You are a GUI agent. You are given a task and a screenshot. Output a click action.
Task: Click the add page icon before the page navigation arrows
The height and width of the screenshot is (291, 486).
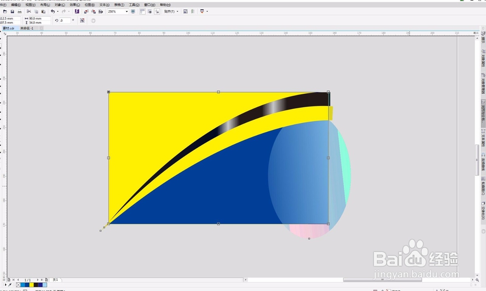9,280
